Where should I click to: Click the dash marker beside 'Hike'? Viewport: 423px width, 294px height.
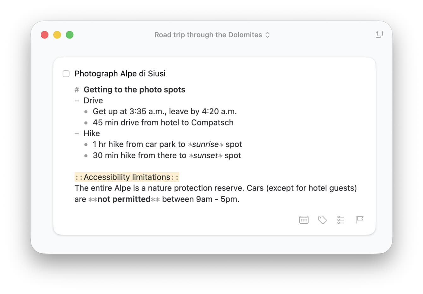click(76, 133)
